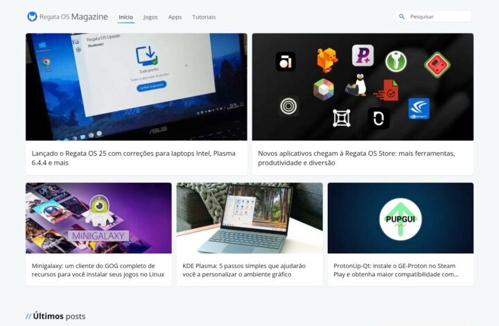Screen dimensions: 499x326
Task: Click the PUPGUI ProtonUp-Qt article image
Action: [x=401, y=218]
